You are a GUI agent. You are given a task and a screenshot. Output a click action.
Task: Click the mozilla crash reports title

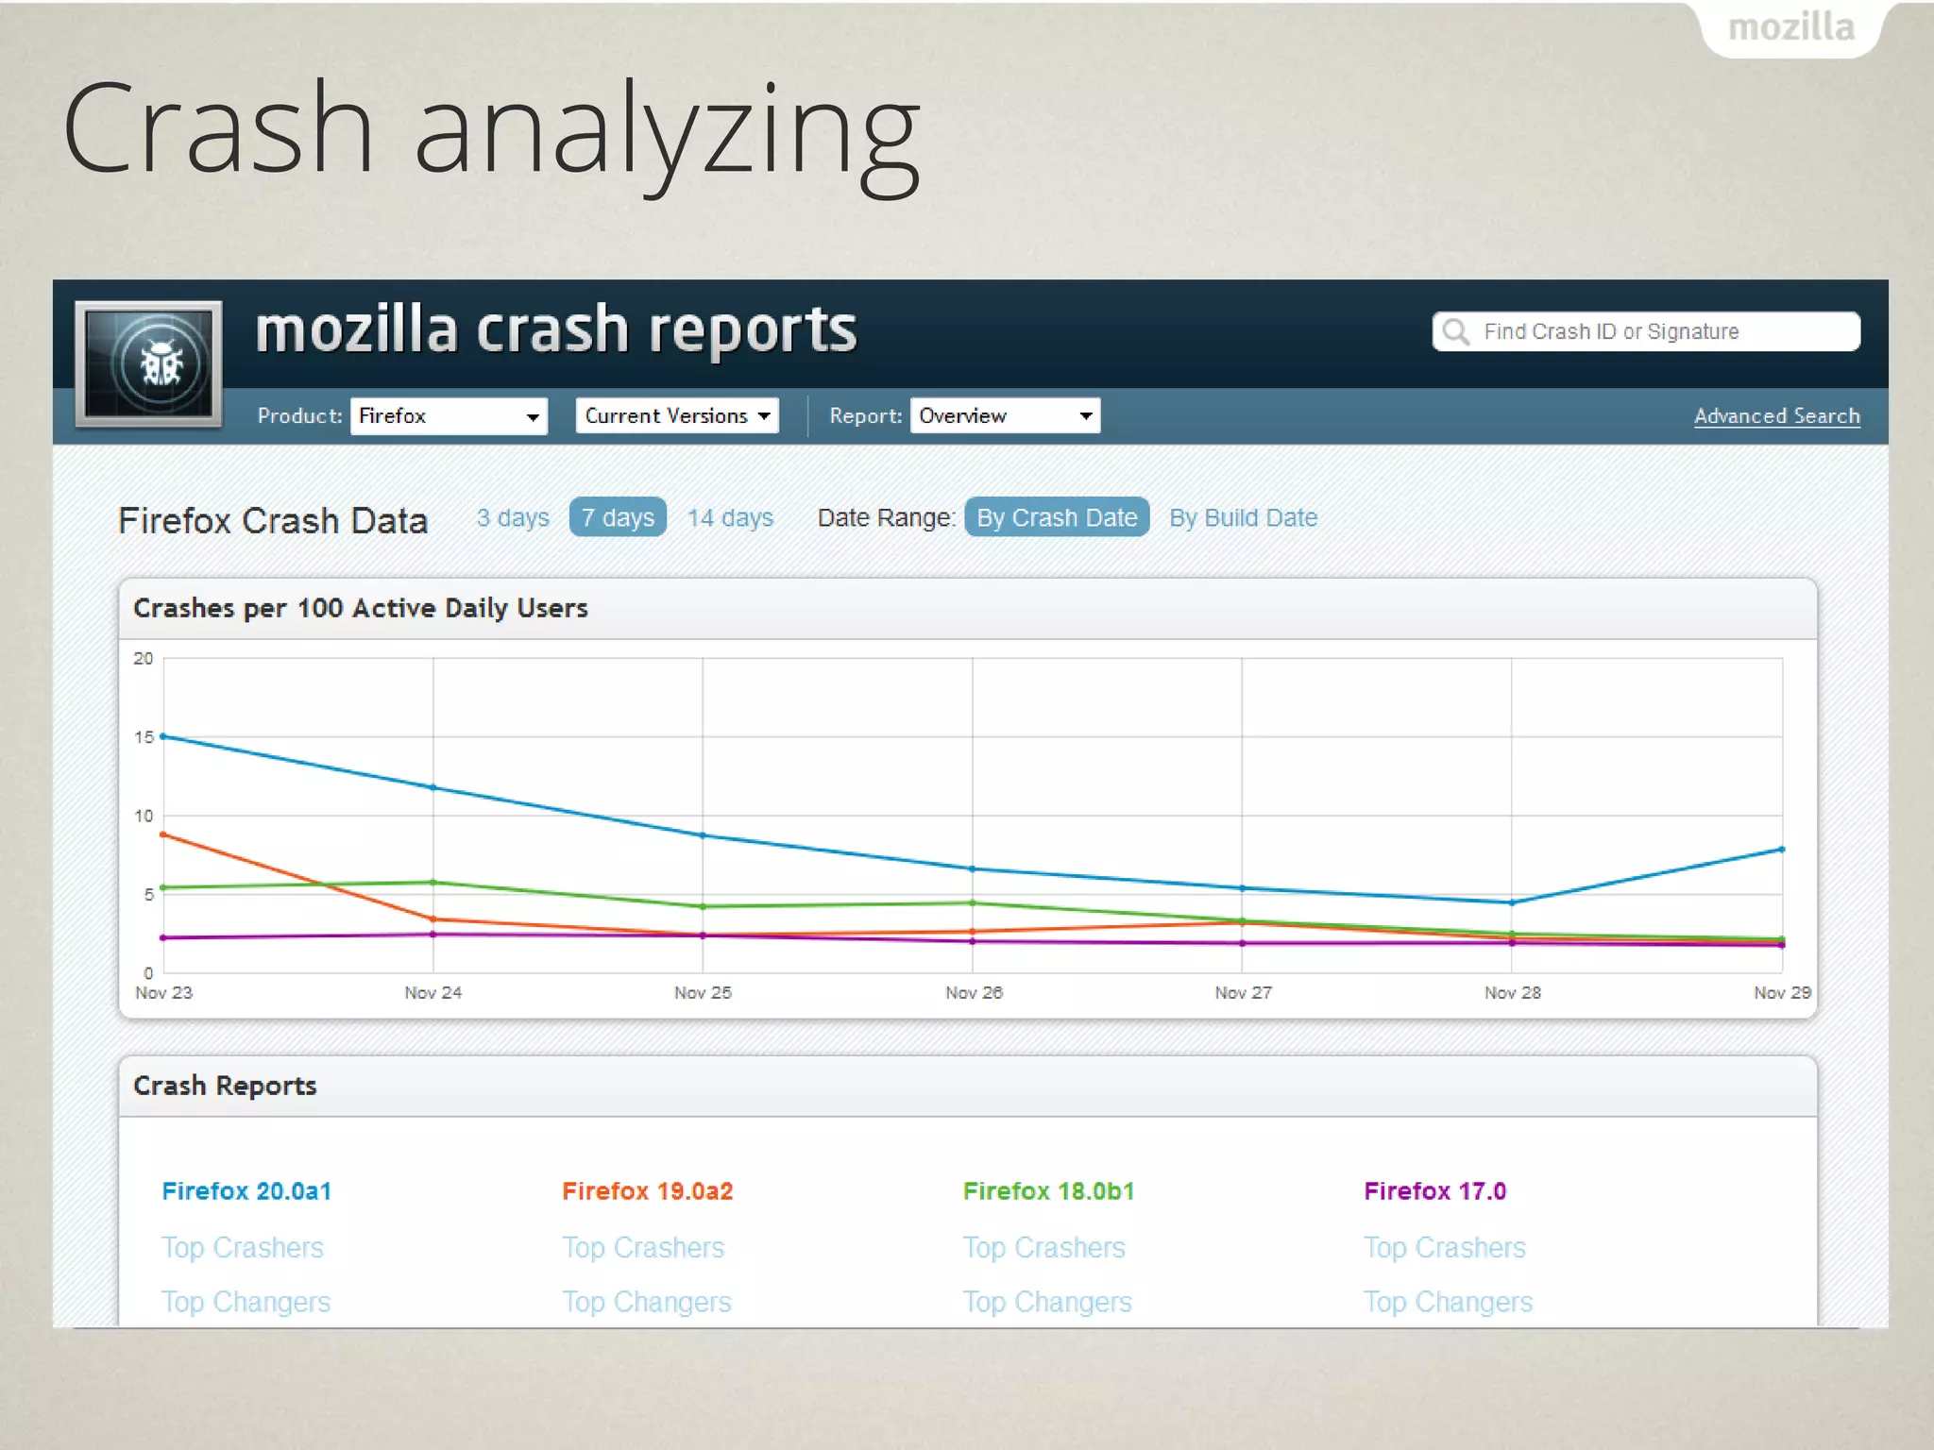coord(556,329)
